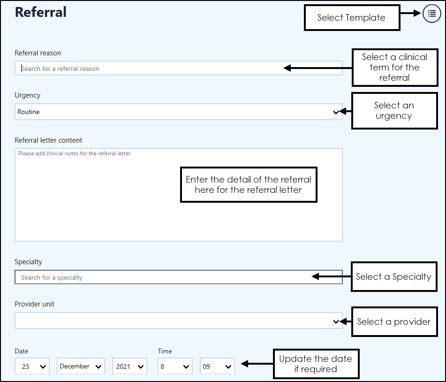The width and height of the screenshot is (446, 382).
Task: Click the Referral letter content label
Action: (48, 140)
